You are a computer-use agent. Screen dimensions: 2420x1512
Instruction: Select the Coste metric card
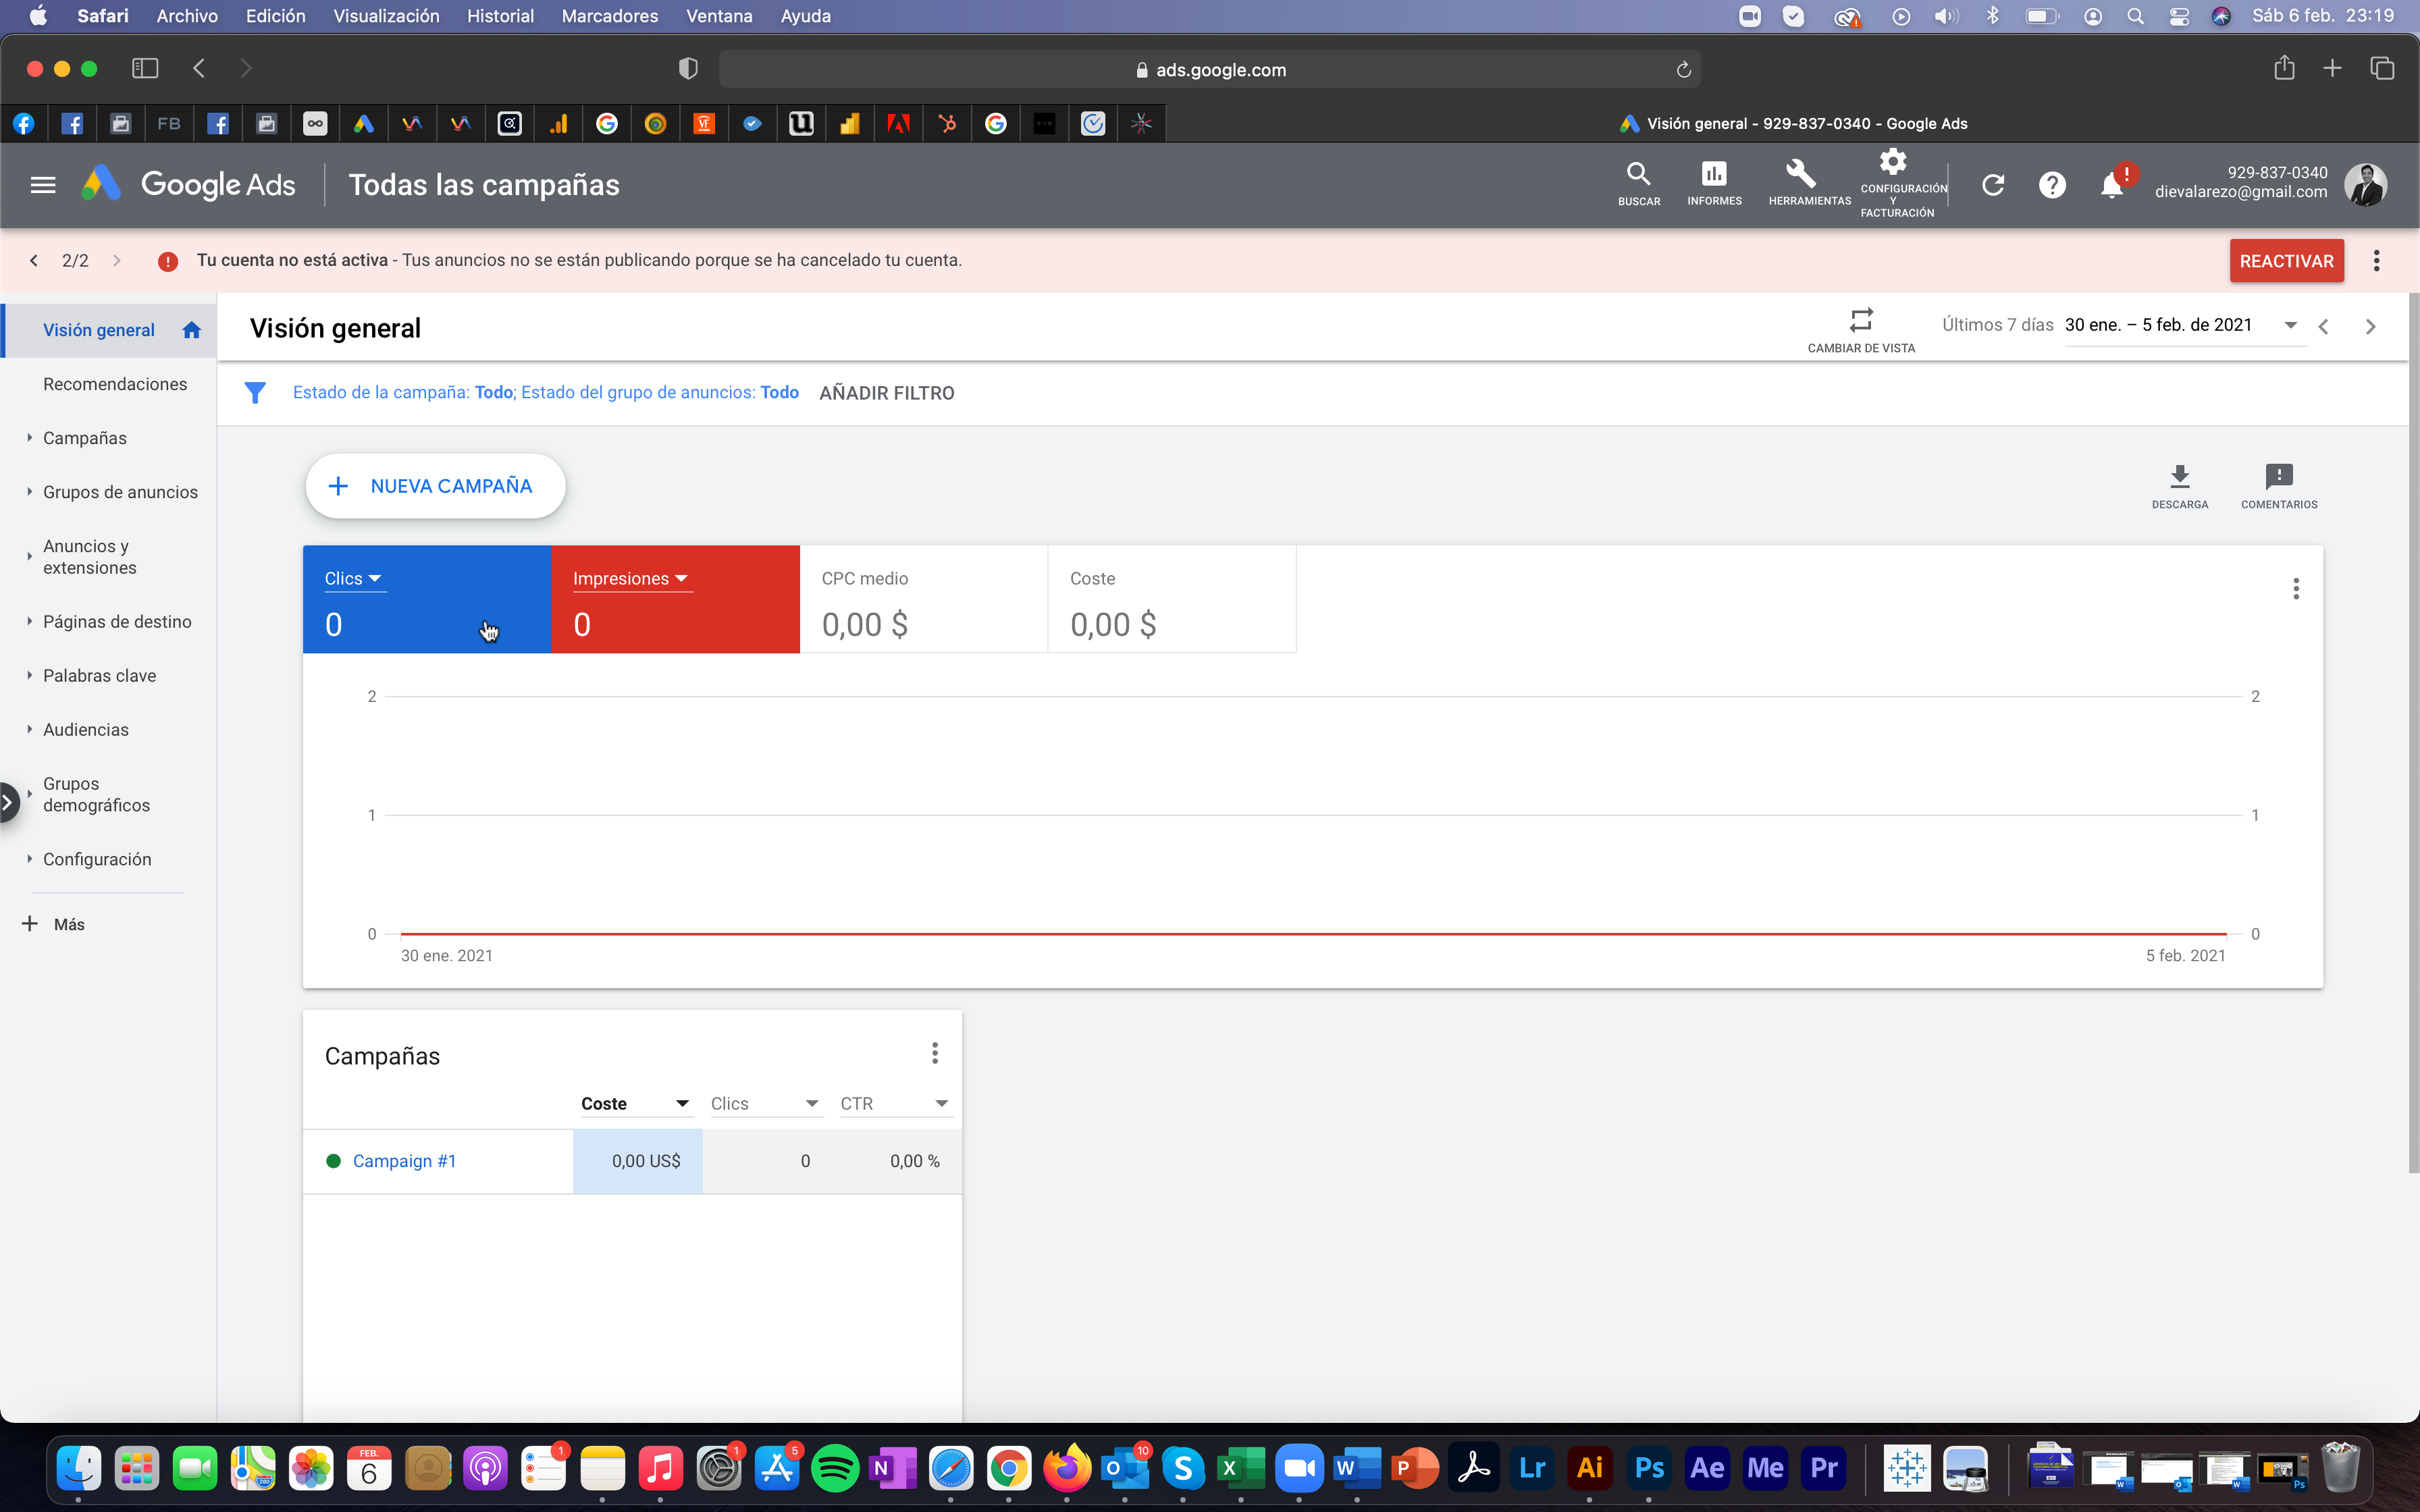[x=1172, y=600]
